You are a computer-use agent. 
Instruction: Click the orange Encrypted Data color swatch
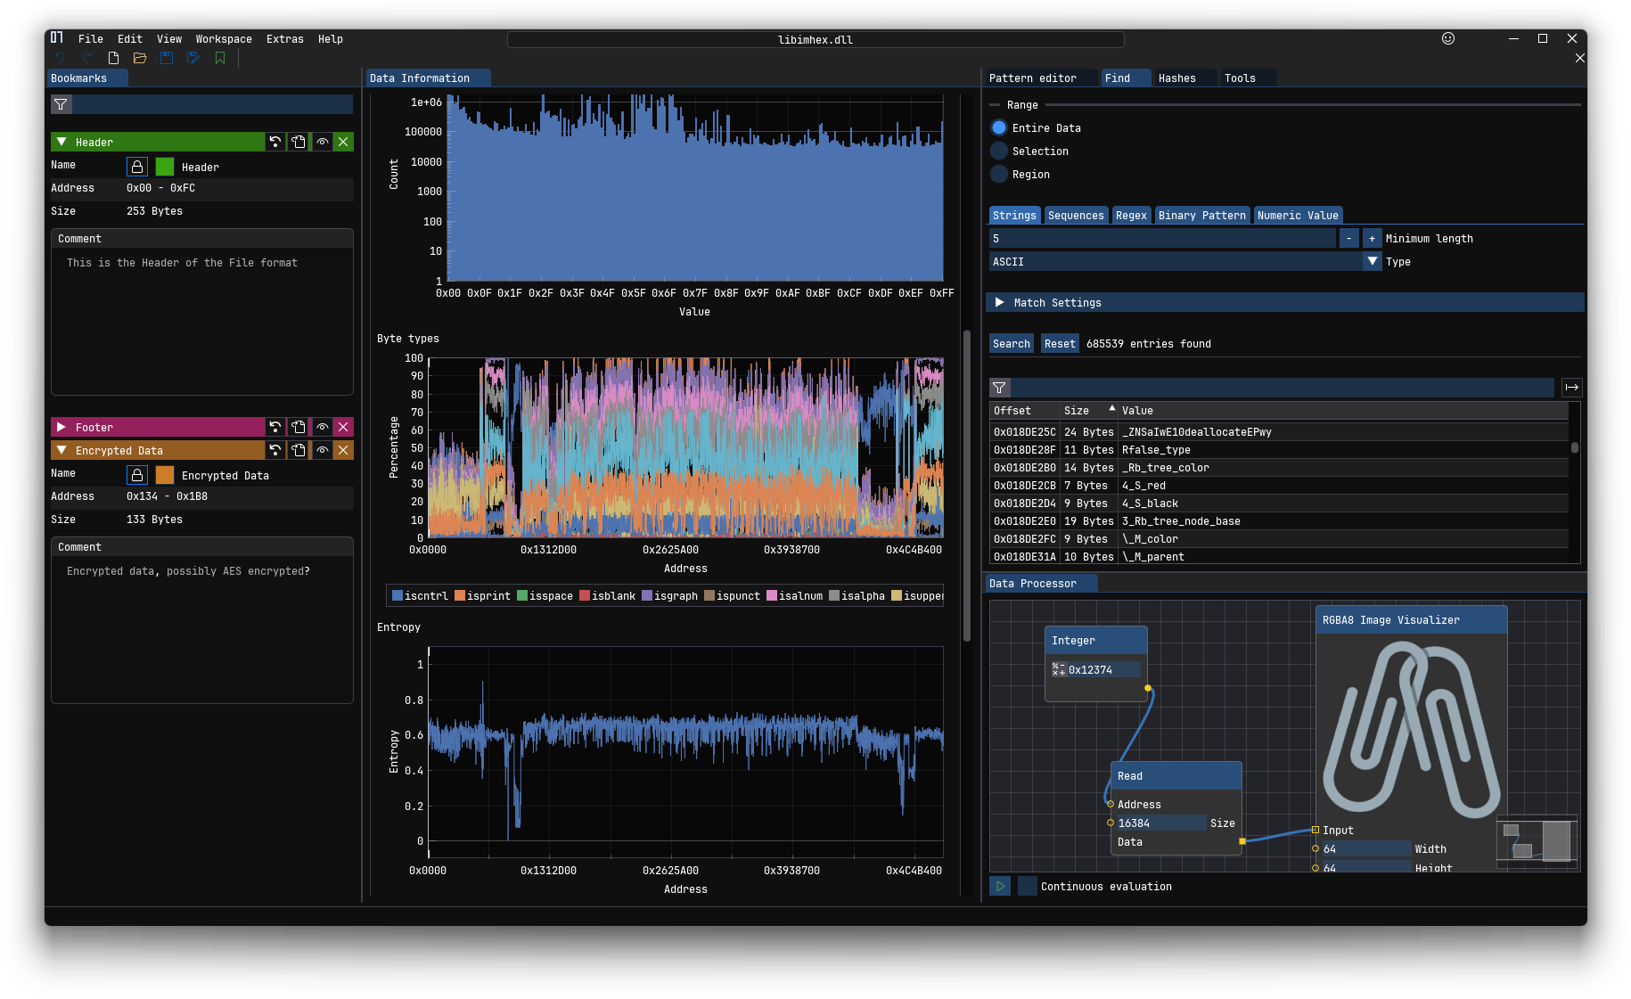(x=165, y=475)
